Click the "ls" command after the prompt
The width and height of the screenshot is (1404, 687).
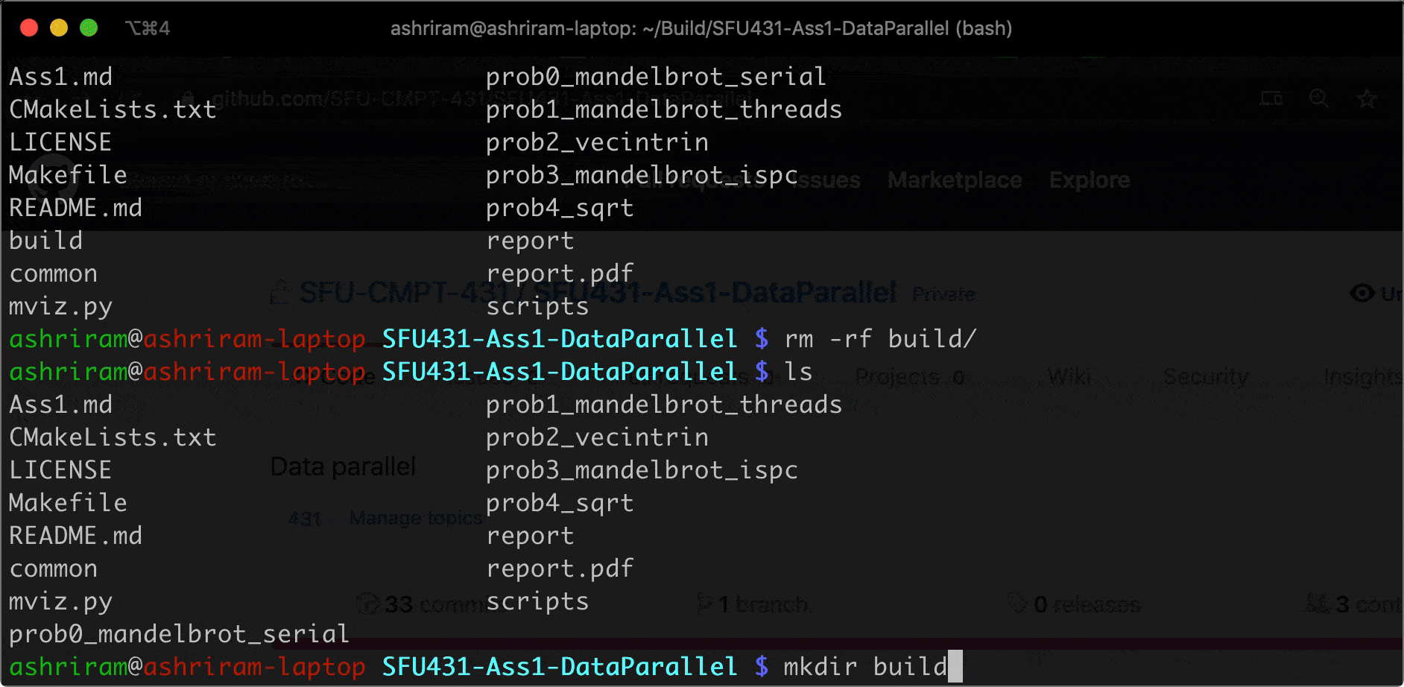(798, 372)
